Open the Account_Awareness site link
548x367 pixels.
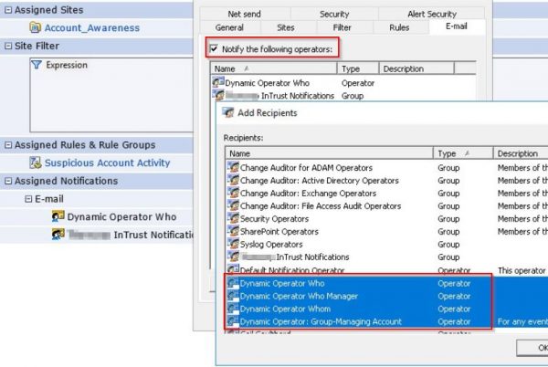[x=91, y=27]
